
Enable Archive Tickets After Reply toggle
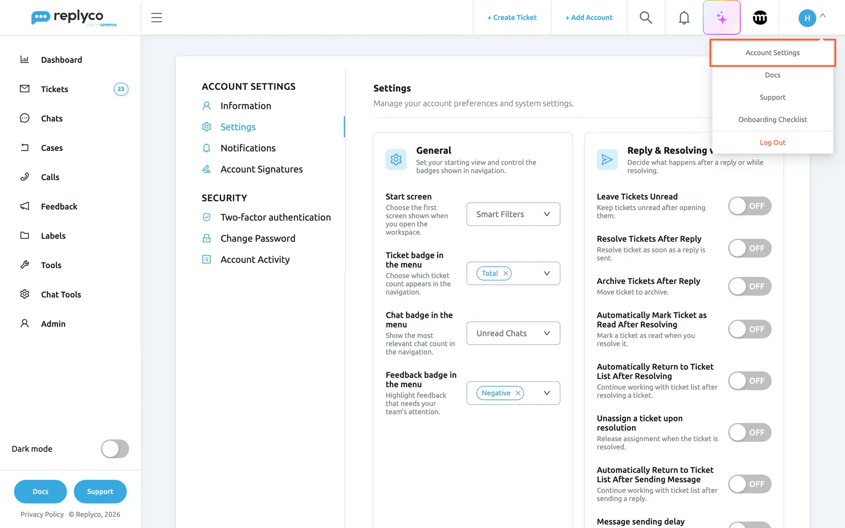pyautogui.click(x=750, y=286)
